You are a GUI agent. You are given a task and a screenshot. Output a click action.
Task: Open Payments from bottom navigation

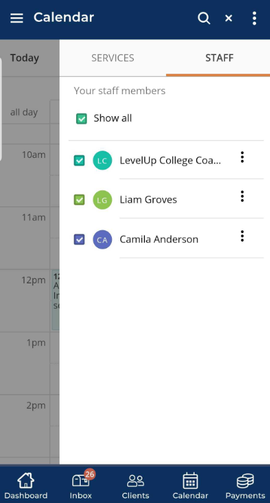pyautogui.click(x=245, y=486)
